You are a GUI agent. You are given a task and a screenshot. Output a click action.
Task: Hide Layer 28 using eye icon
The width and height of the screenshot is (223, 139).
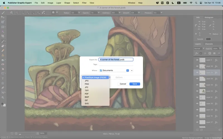coord(197,110)
